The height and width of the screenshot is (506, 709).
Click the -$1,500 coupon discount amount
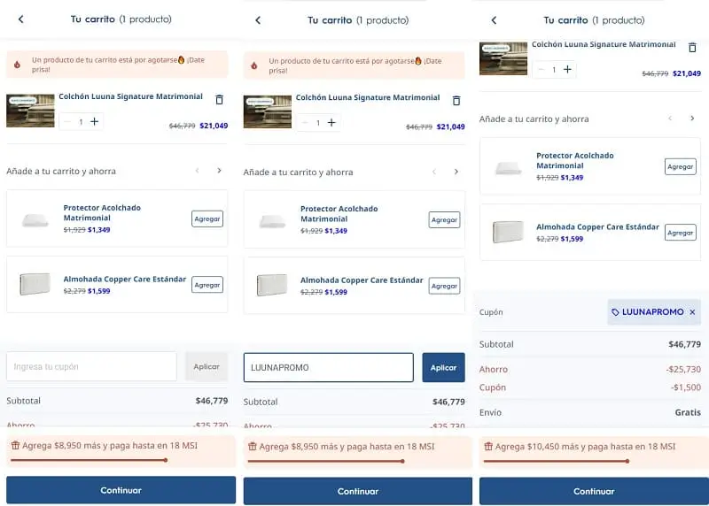point(686,387)
